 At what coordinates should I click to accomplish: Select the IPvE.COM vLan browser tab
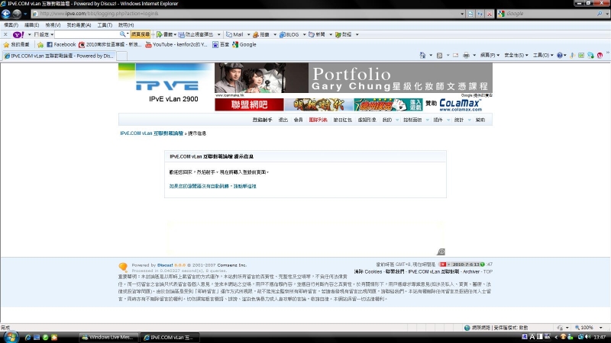59,56
